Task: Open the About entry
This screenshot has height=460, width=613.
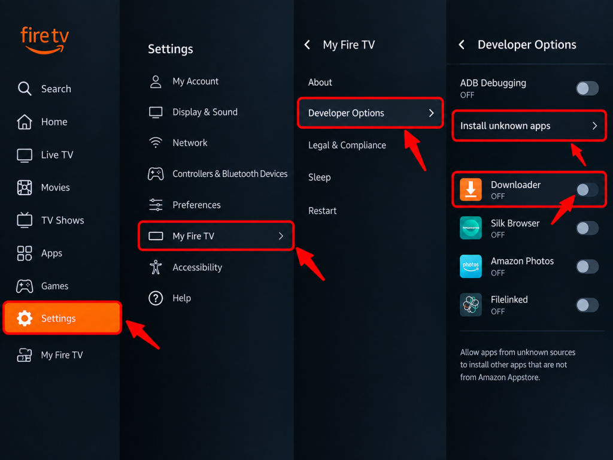Action: coord(320,82)
